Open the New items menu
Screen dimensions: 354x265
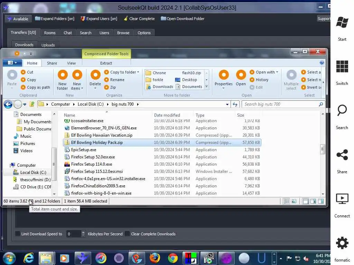(77, 80)
